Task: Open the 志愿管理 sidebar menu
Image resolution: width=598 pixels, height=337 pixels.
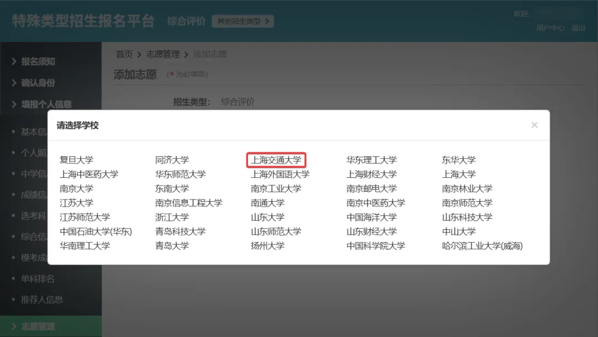Action: [38, 327]
